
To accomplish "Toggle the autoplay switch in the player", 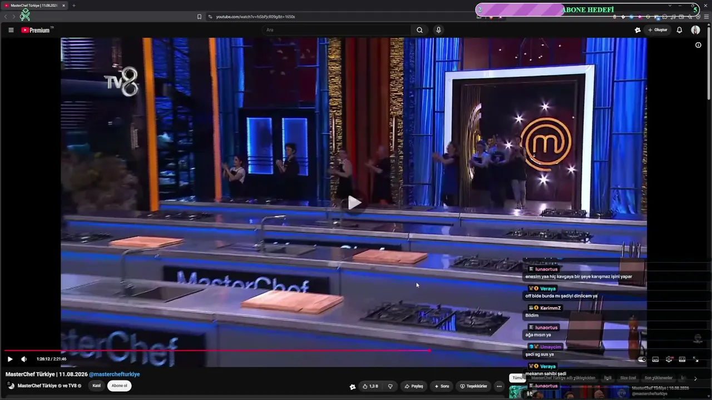I will [642, 359].
